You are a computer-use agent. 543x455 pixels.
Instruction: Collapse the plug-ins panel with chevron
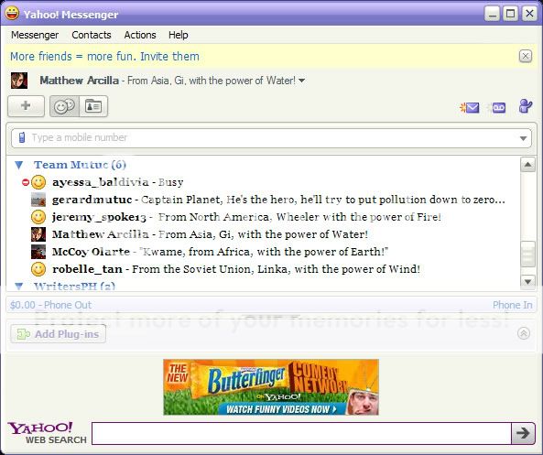pos(523,333)
